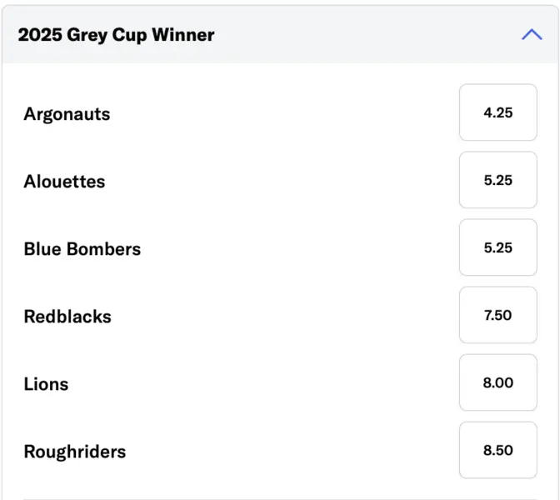Select the Roughriders odds button
Image resolution: width=560 pixels, height=500 pixels.
point(497,450)
